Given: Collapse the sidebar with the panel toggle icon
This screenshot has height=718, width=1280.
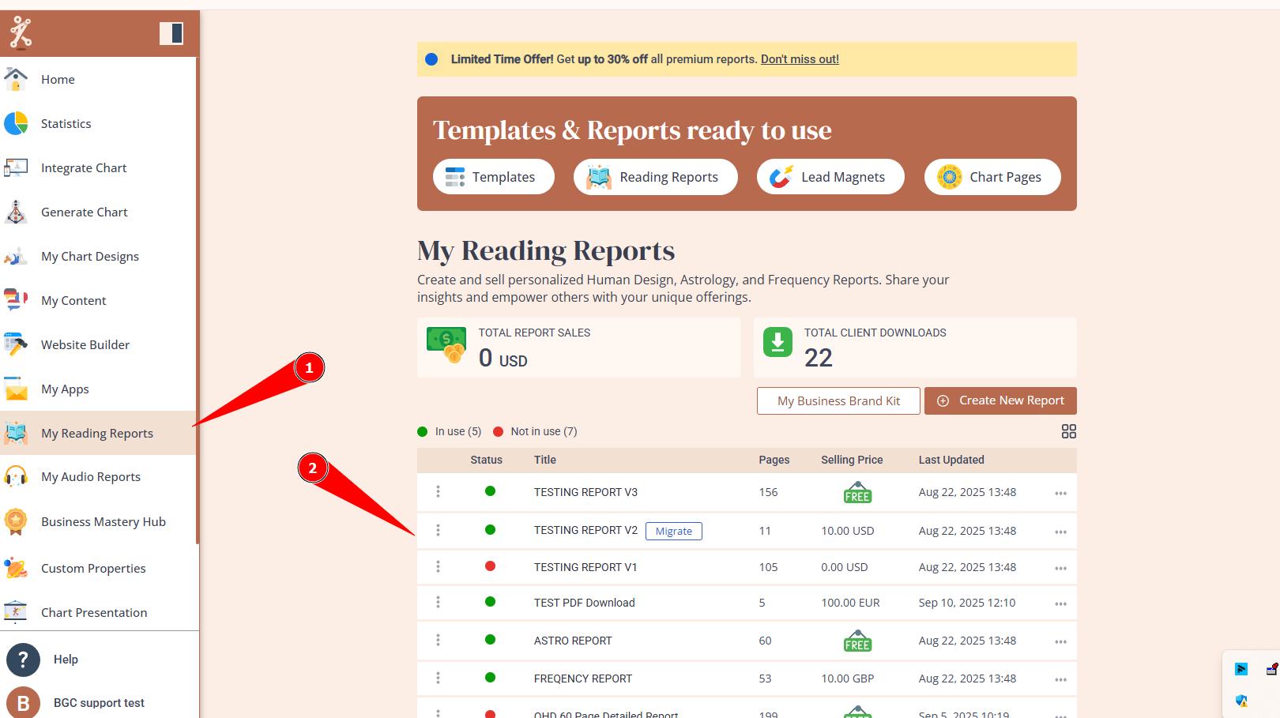Looking at the screenshot, I should [x=171, y=33].
